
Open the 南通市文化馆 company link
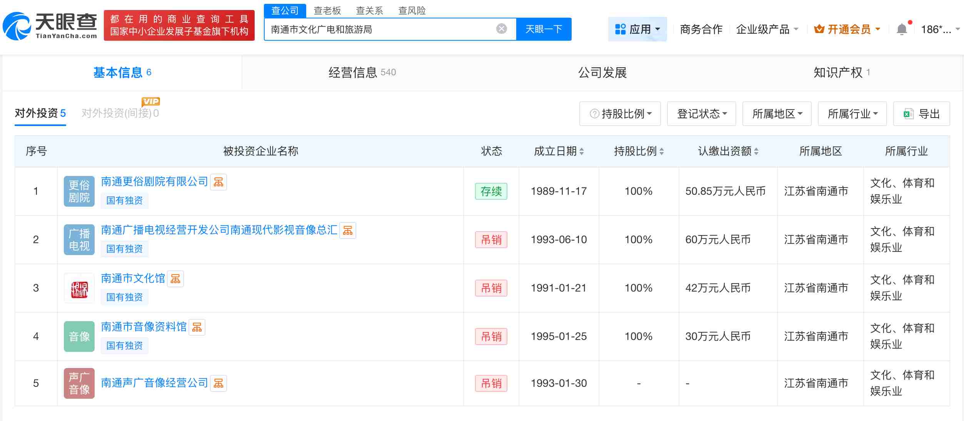pos(133,279)
